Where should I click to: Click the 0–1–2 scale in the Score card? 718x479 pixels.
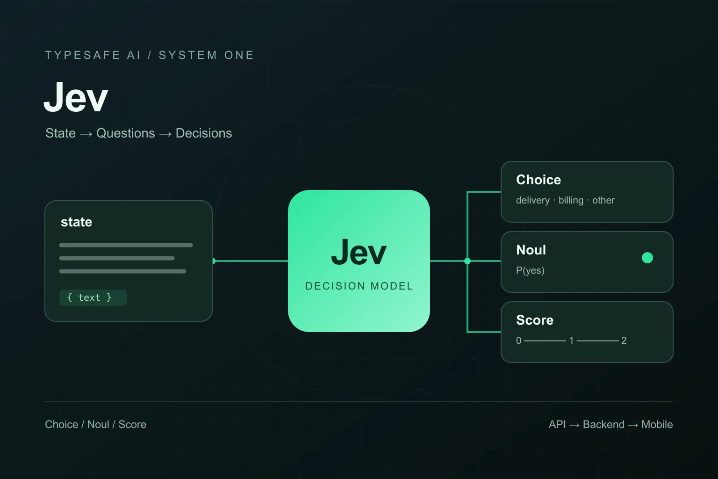(571, 341)
